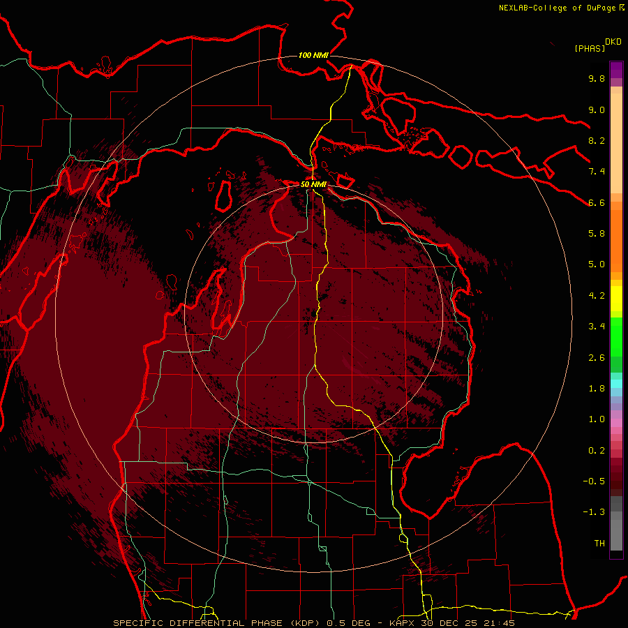Image resolution: width=628 pixels, height=628 pixels.
Task: Click the "DKD" legend header text
Action: tap(613, 42)
